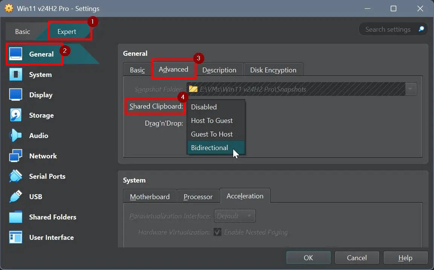Click the Shared Folders folder icon
The width and height of the screenshot is (434, 270).
pyautogui.click(x=15, y=217)
